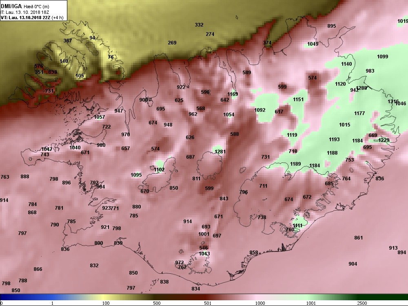Click the map value 1151
This screenshot has height=306, width=408.
[x=298, y=100]
